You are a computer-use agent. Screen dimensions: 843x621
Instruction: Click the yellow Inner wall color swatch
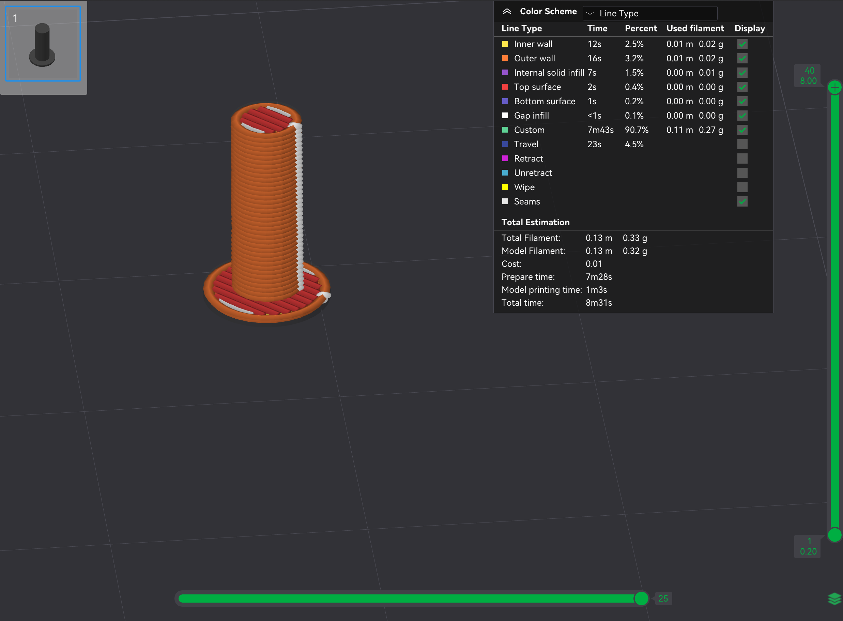pyautogui.click(x=505, y=44)
